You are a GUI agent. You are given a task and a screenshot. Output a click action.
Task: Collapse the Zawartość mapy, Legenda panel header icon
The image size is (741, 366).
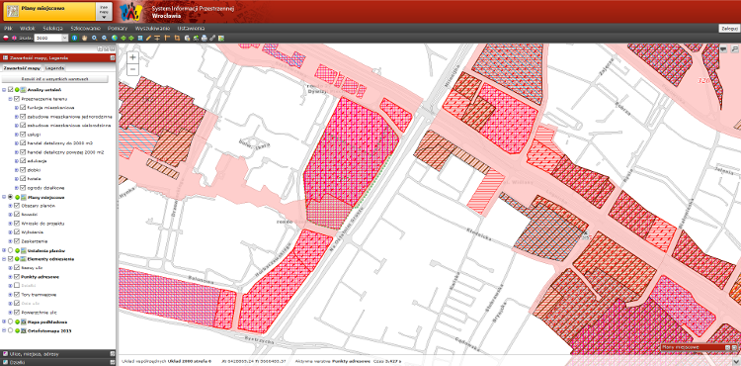(x=113, y=57)
